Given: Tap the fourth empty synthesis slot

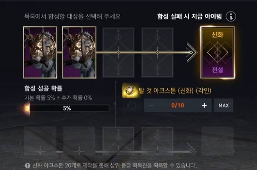Looking at the screenshot, I should pos(157,52).
